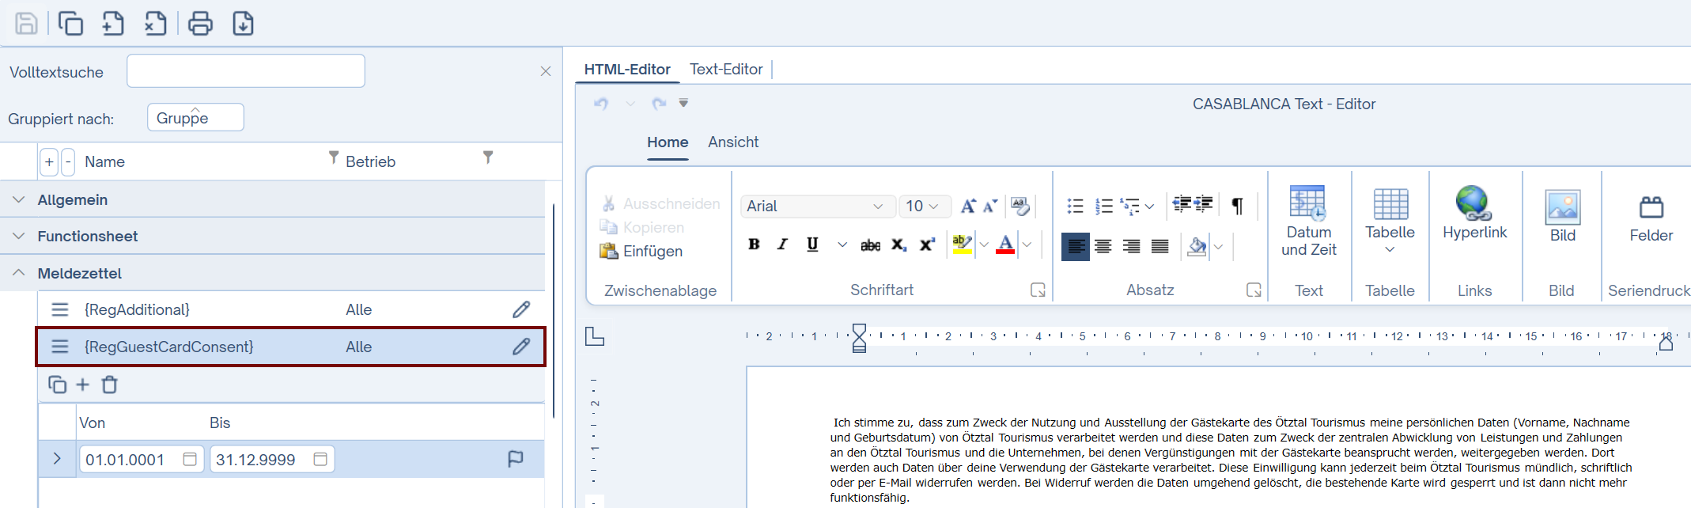Apply paragraph shading fill color
Screen dimensions: 1691x508
[x=1197, y=247]
